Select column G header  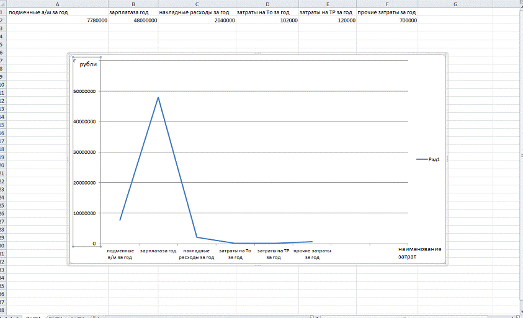click(455, 4)
